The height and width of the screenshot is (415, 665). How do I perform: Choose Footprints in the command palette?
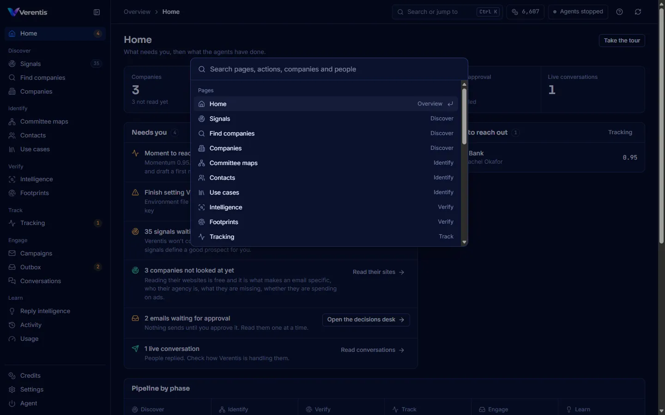pos(326,222)
